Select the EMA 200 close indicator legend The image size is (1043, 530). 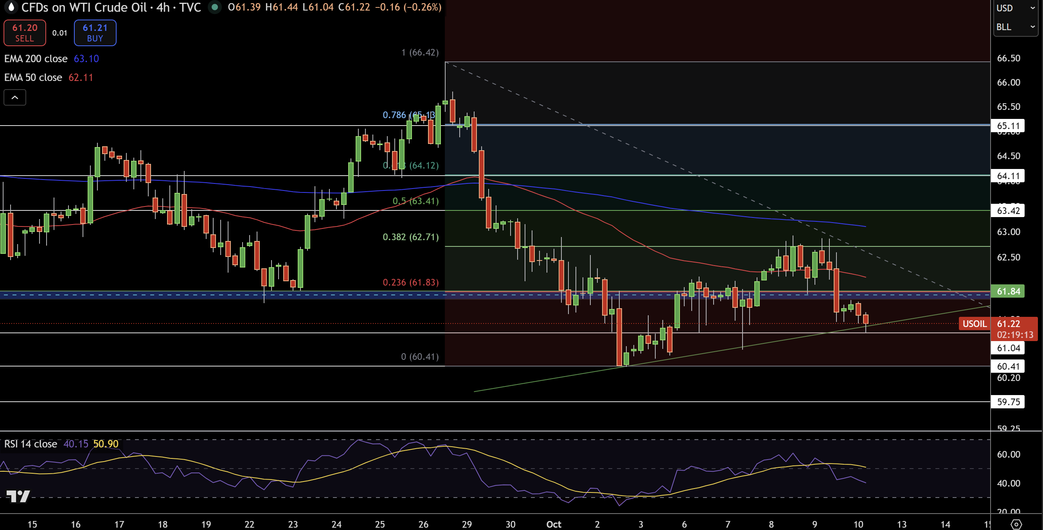[36, 59]
